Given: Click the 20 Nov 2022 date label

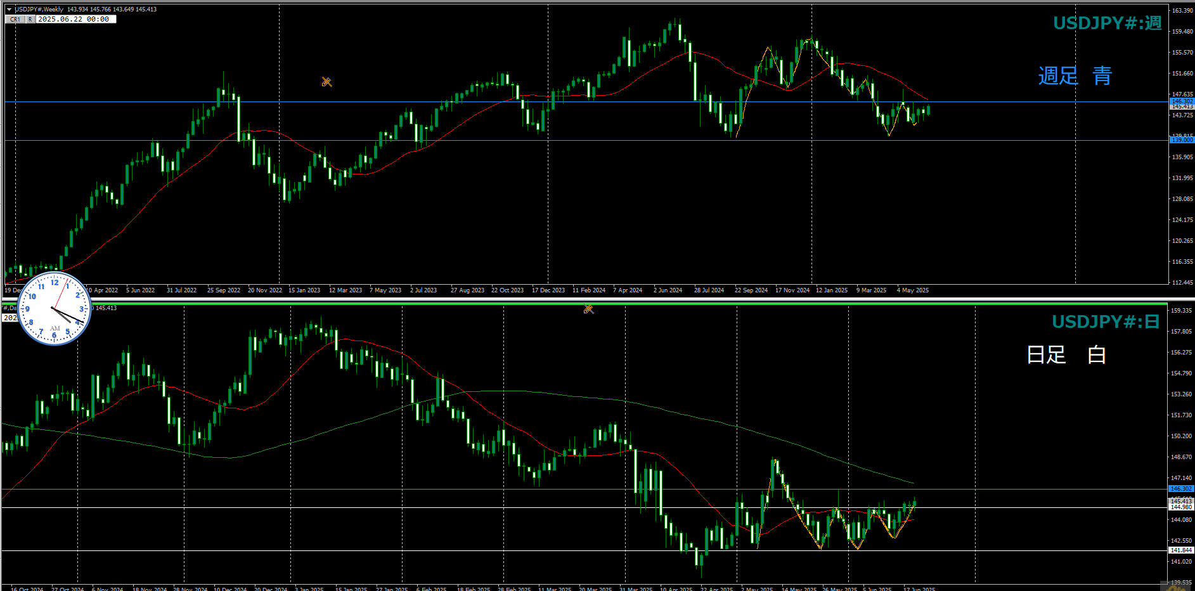Looking at the screenshot, I should point(265,290).
